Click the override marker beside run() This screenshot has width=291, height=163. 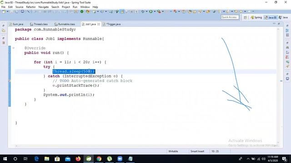(x=10, y=53)
